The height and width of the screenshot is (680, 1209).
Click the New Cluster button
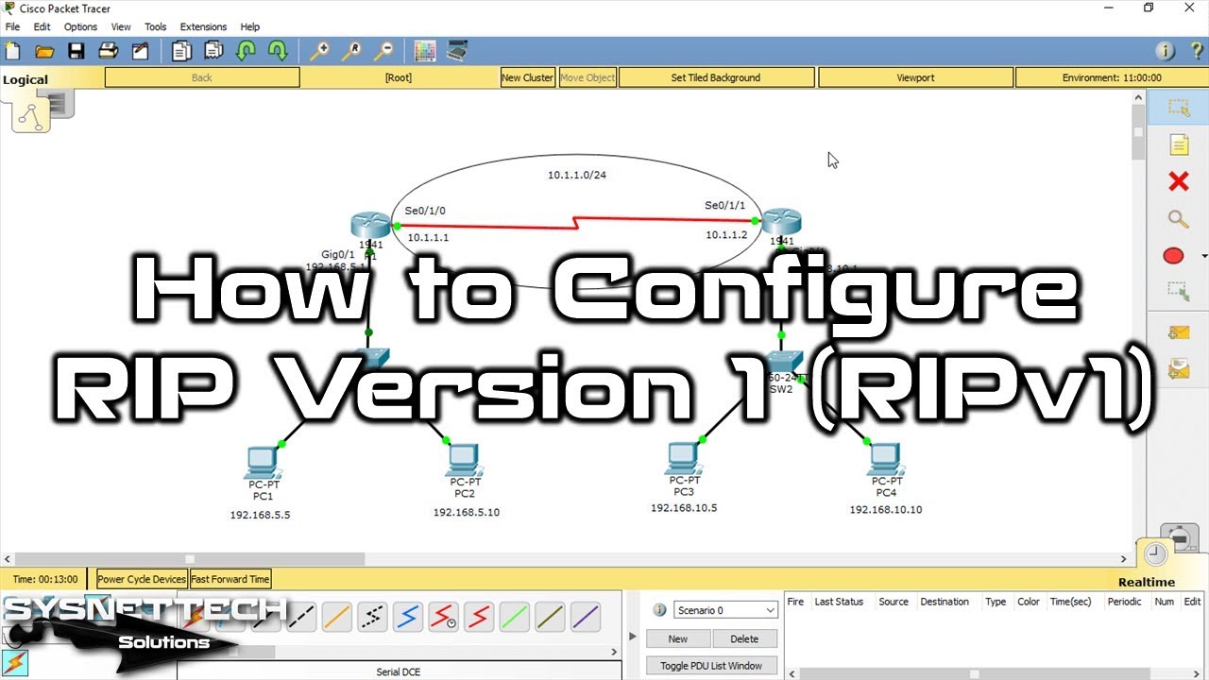pos(528,77)
